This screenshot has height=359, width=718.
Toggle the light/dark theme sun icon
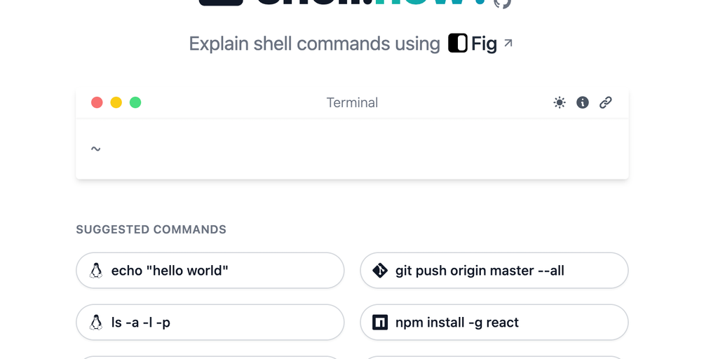(560, 102)
